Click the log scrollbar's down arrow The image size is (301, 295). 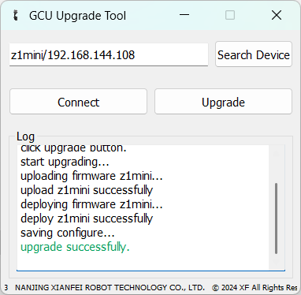(276, 263)
